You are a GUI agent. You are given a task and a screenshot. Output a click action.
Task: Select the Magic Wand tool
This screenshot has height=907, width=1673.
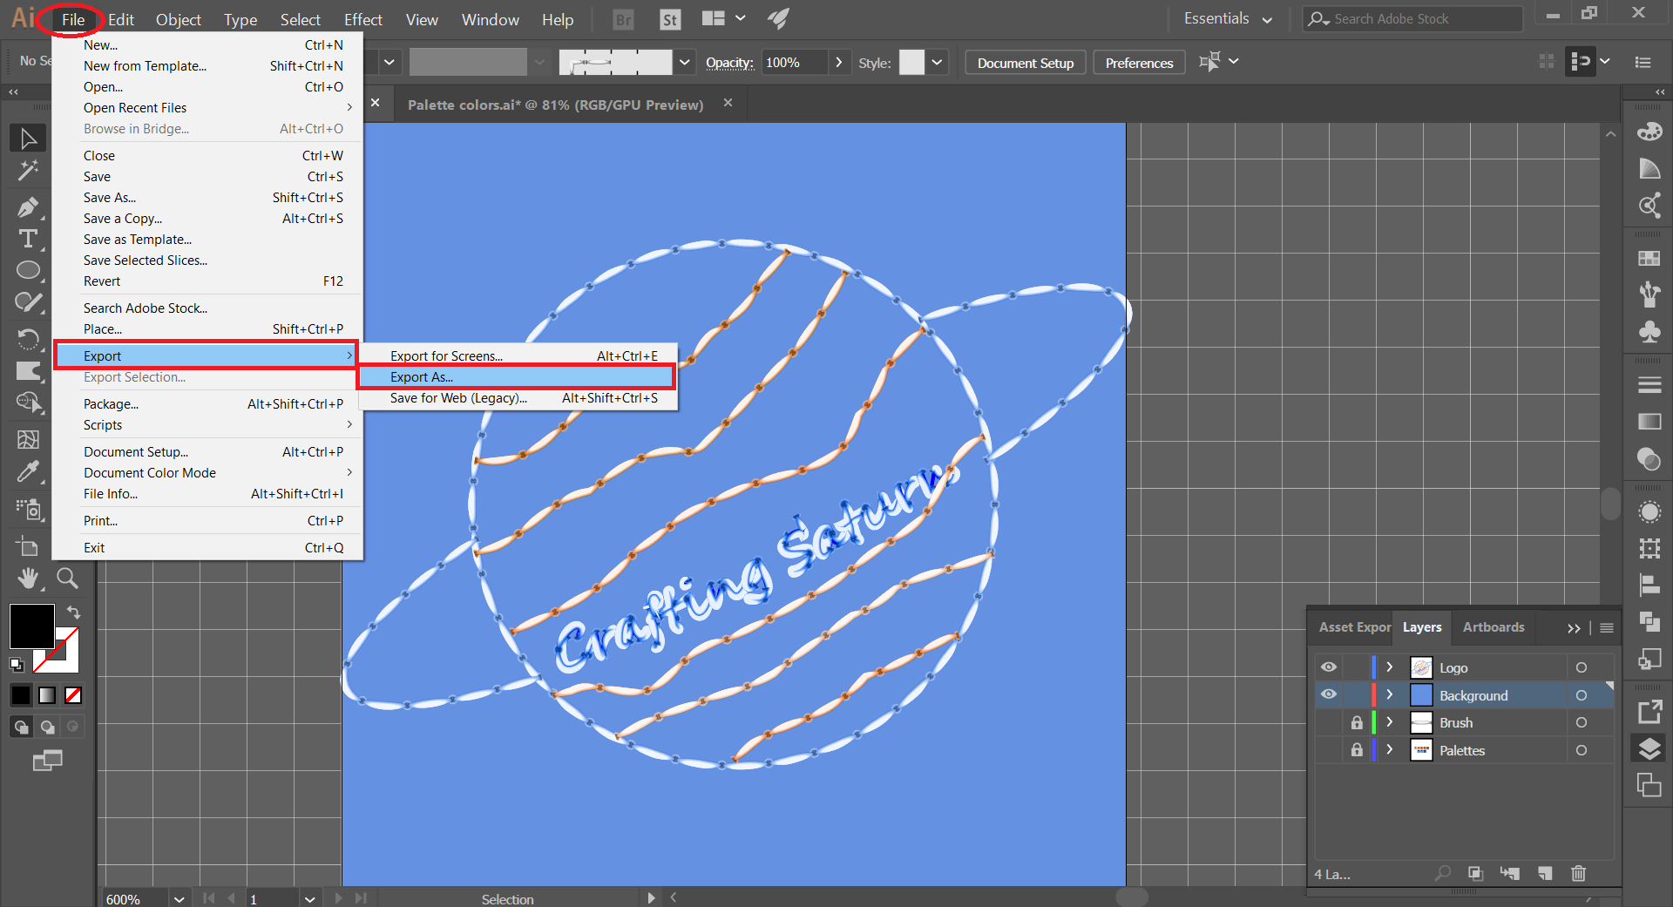28,170
